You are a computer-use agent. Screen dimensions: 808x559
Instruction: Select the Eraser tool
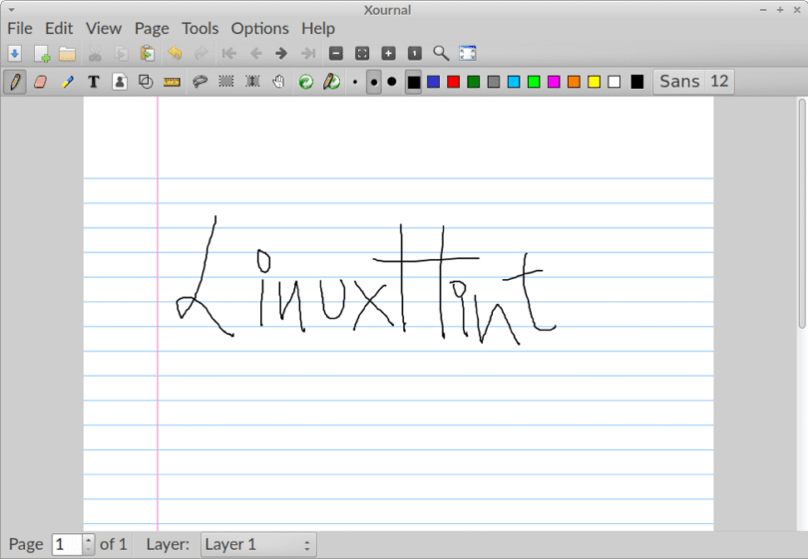click(40, 82)
